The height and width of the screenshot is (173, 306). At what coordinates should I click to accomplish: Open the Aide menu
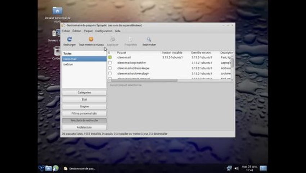point(117,31)
